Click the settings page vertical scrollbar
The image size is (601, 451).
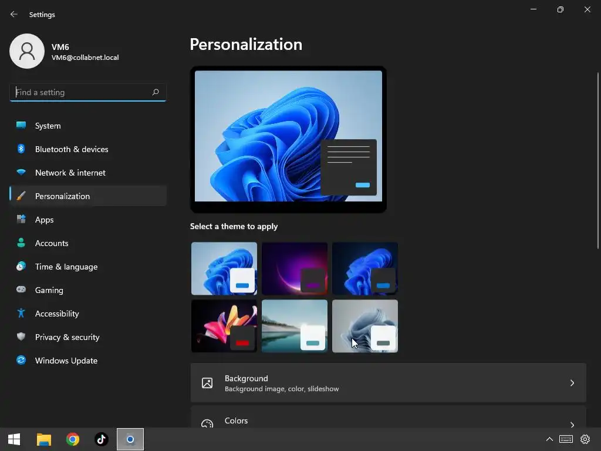[598, 160]
